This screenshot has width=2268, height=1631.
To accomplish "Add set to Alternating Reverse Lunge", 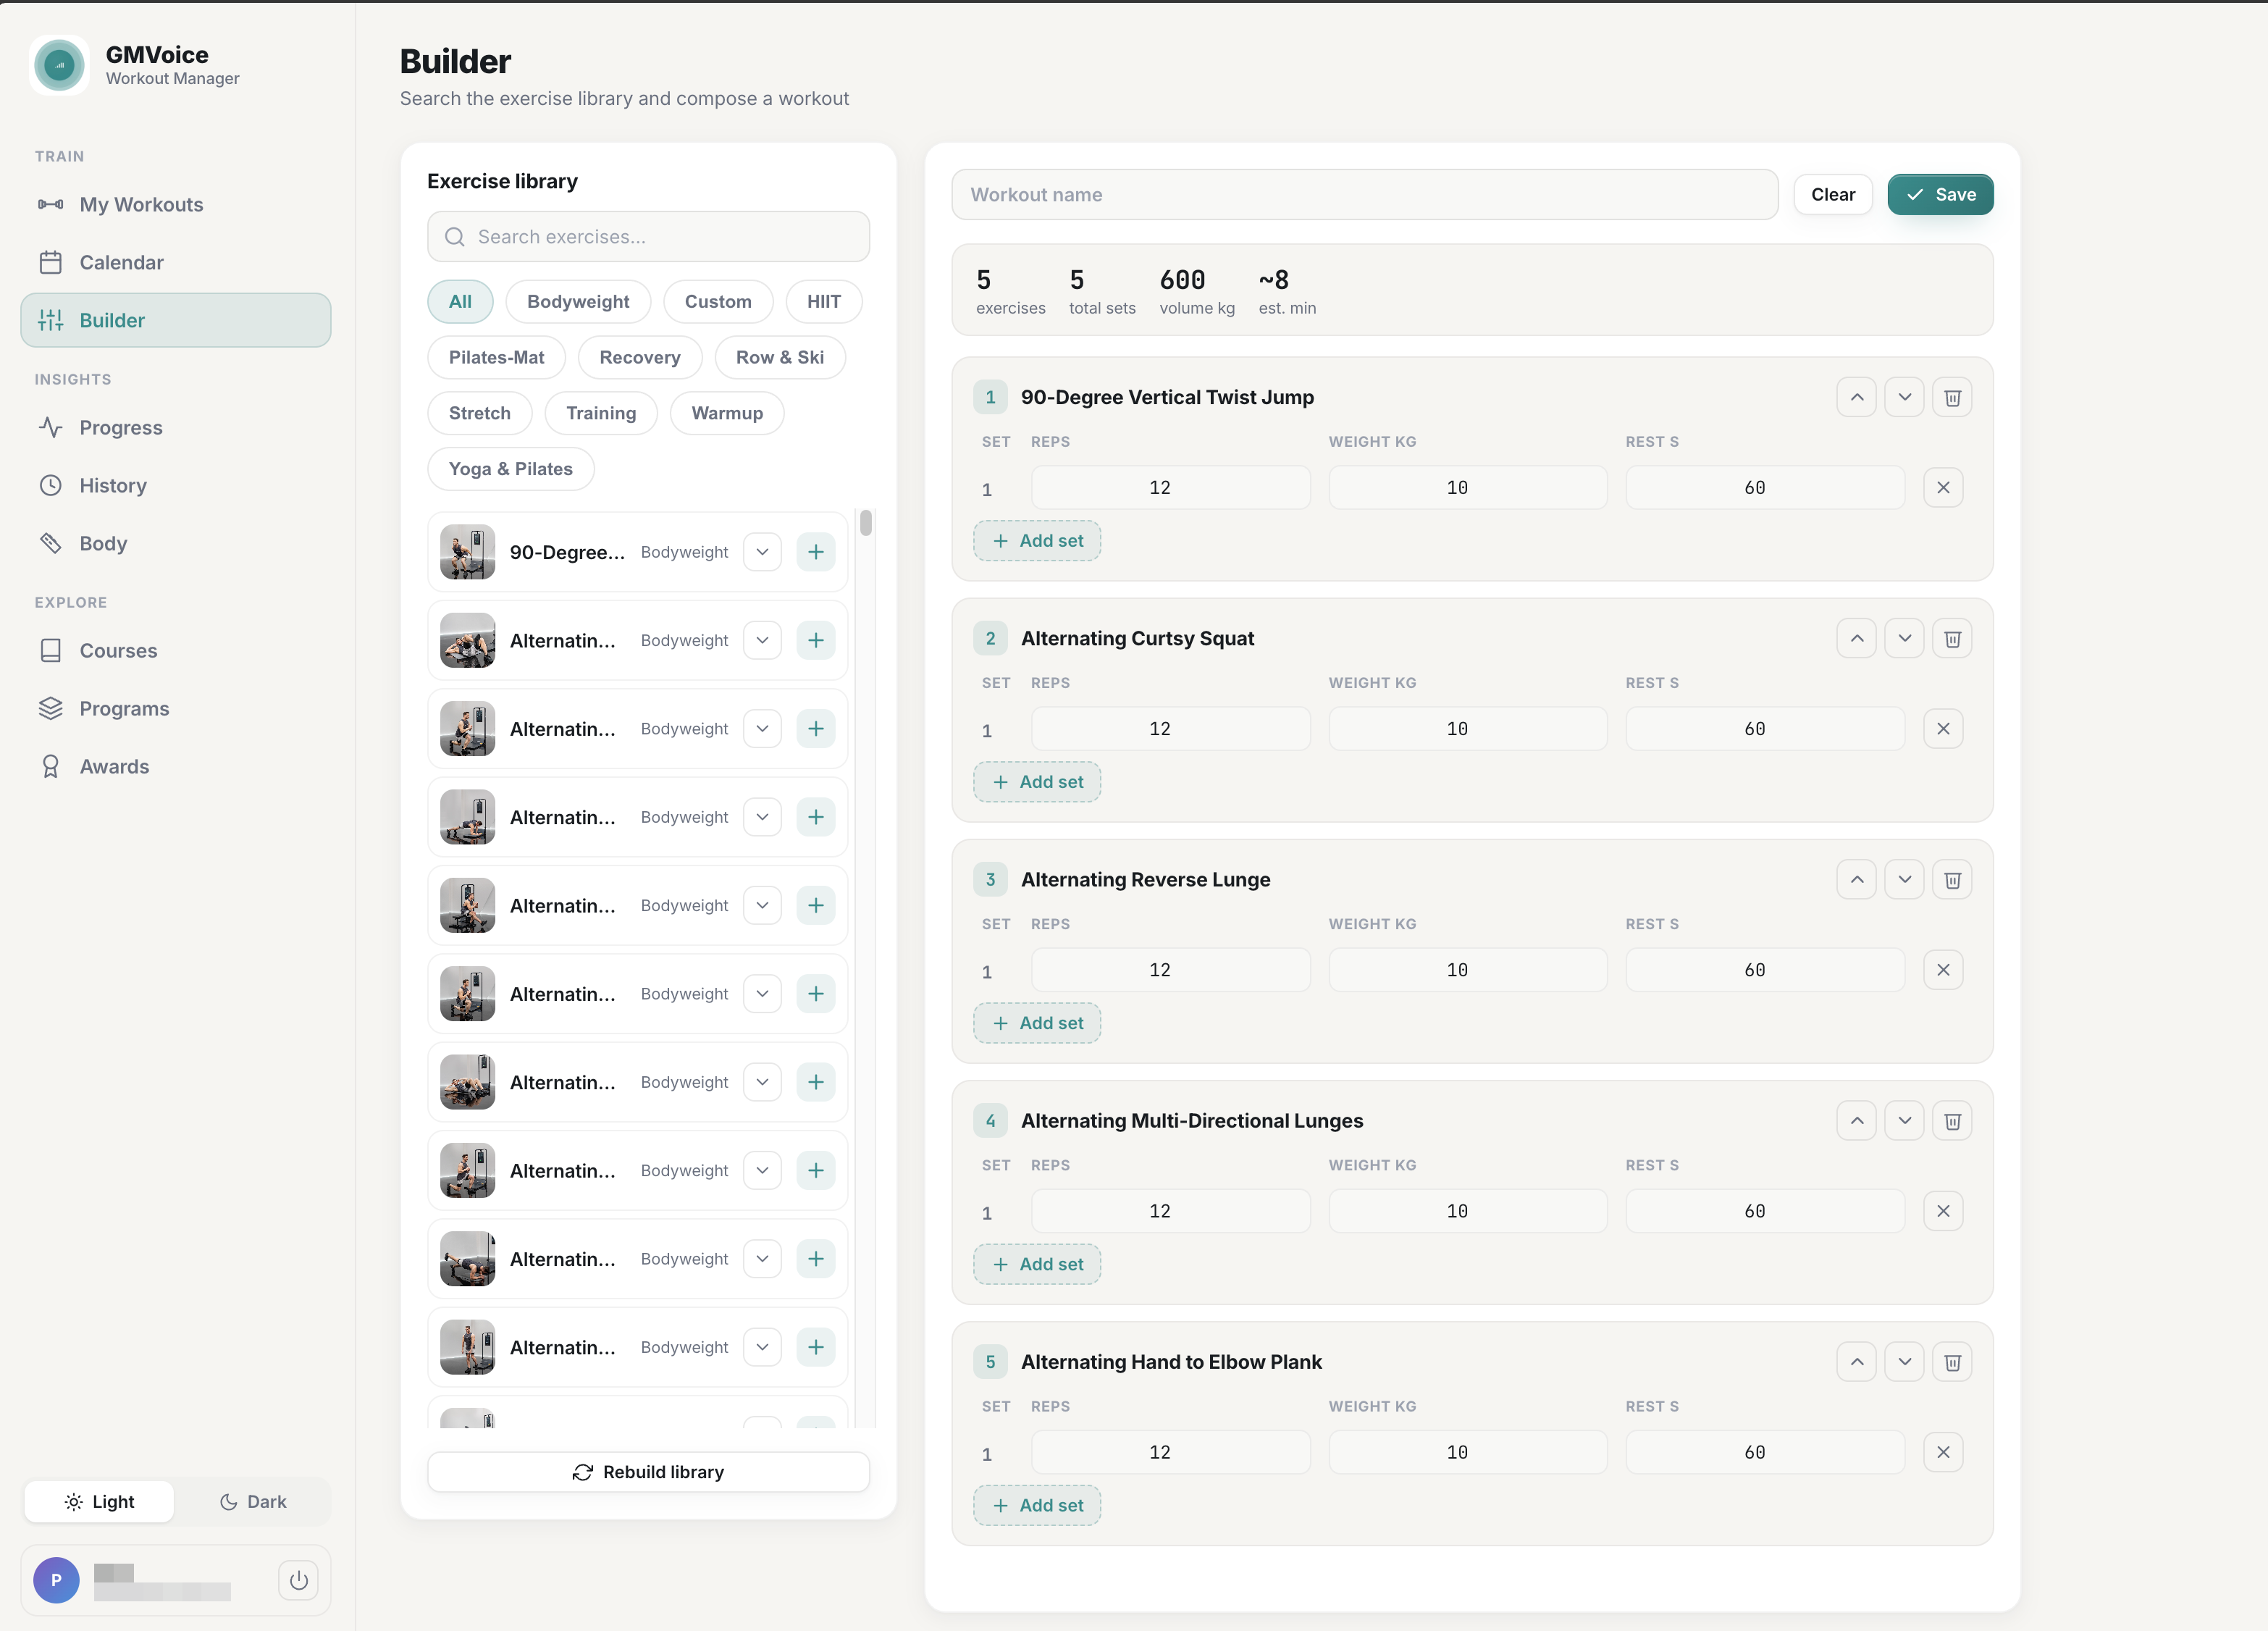I will pyautogui.click(x=1037, y=1023).
